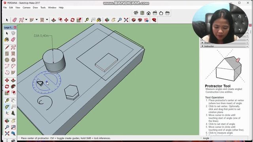
Task: Expand the Shadows panel
Action: coord(202,43)
